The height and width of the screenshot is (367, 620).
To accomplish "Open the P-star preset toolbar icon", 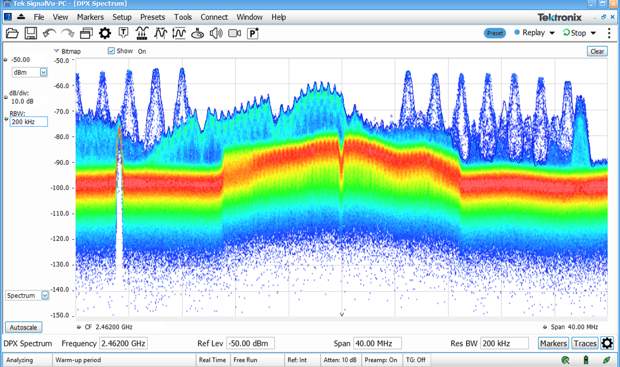I will 252,33.
